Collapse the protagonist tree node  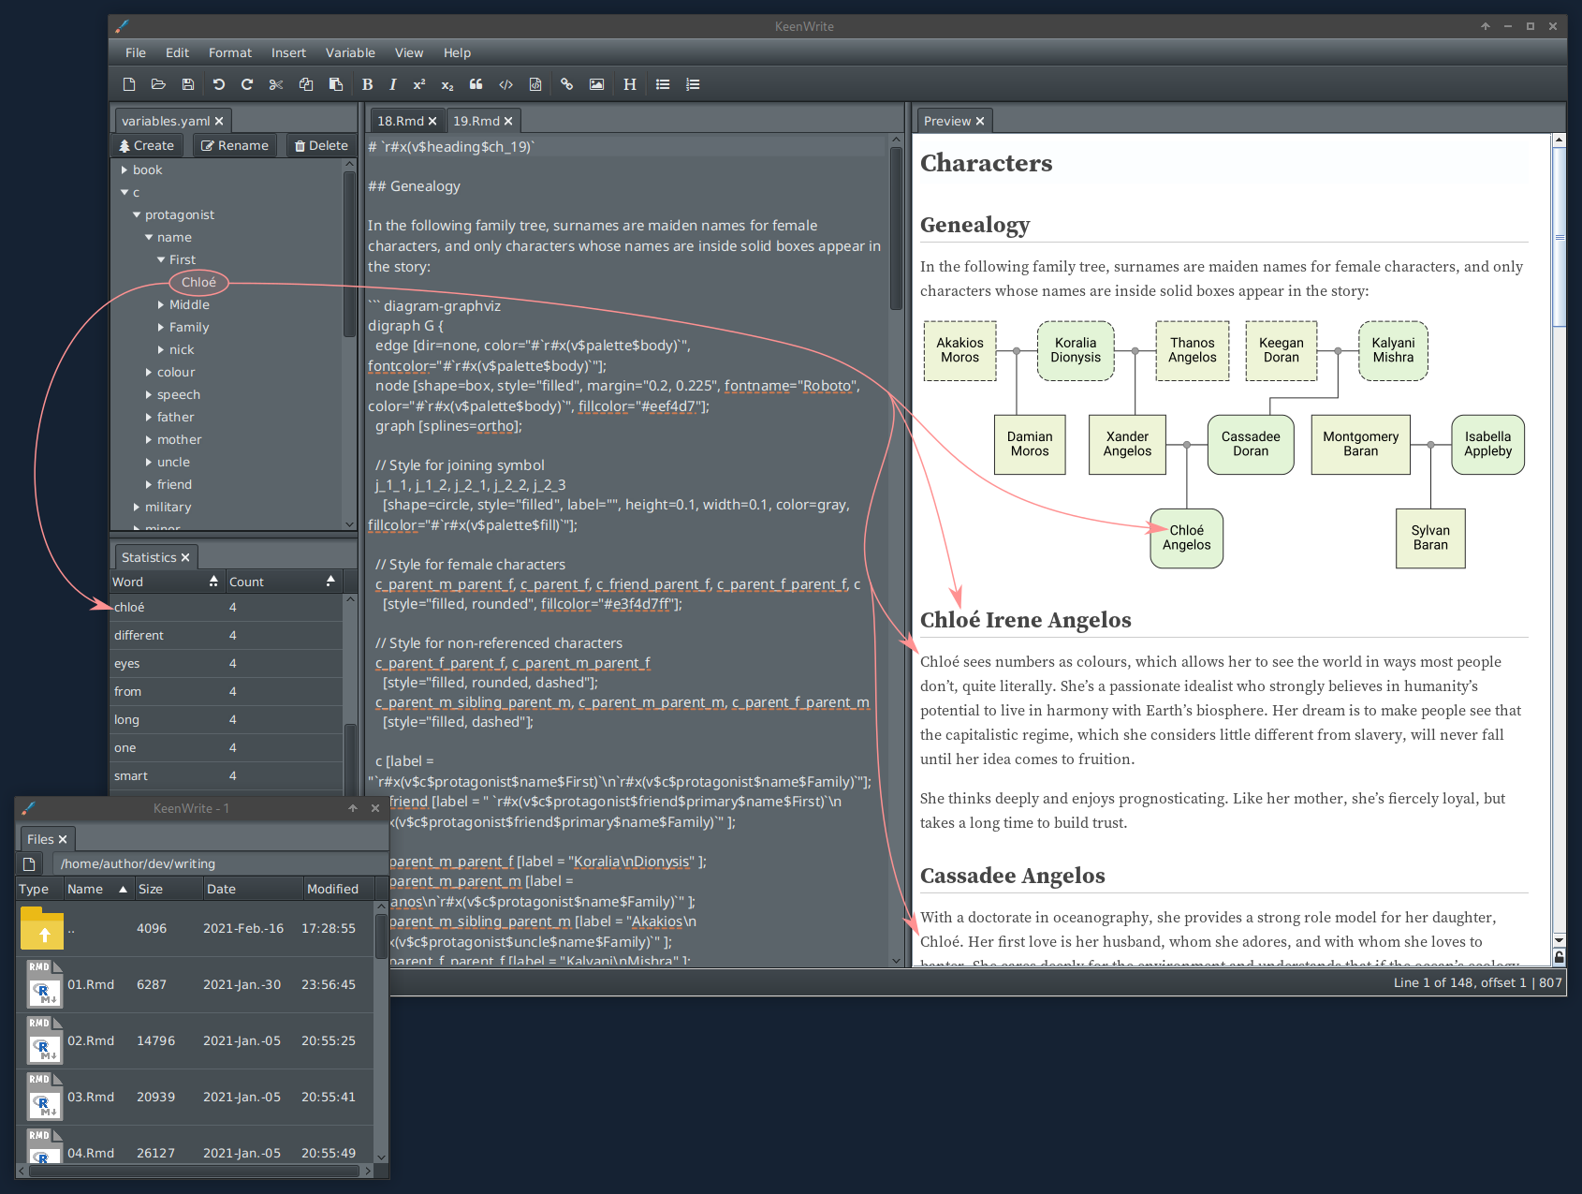[137, 215]
